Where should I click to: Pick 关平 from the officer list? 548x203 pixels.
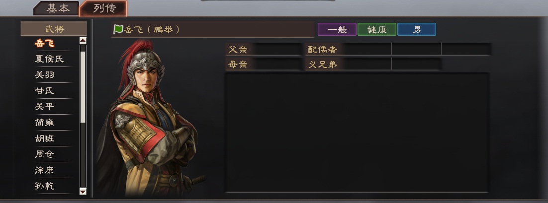click(45, 106)
